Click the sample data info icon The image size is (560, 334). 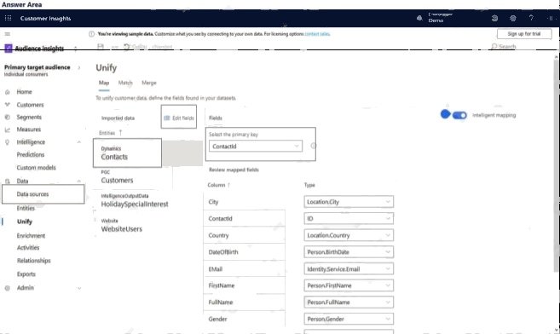click(91, 34)
